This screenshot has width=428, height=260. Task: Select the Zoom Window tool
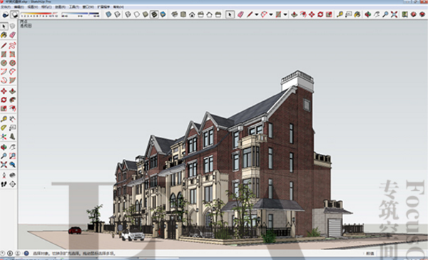point(12,156)
